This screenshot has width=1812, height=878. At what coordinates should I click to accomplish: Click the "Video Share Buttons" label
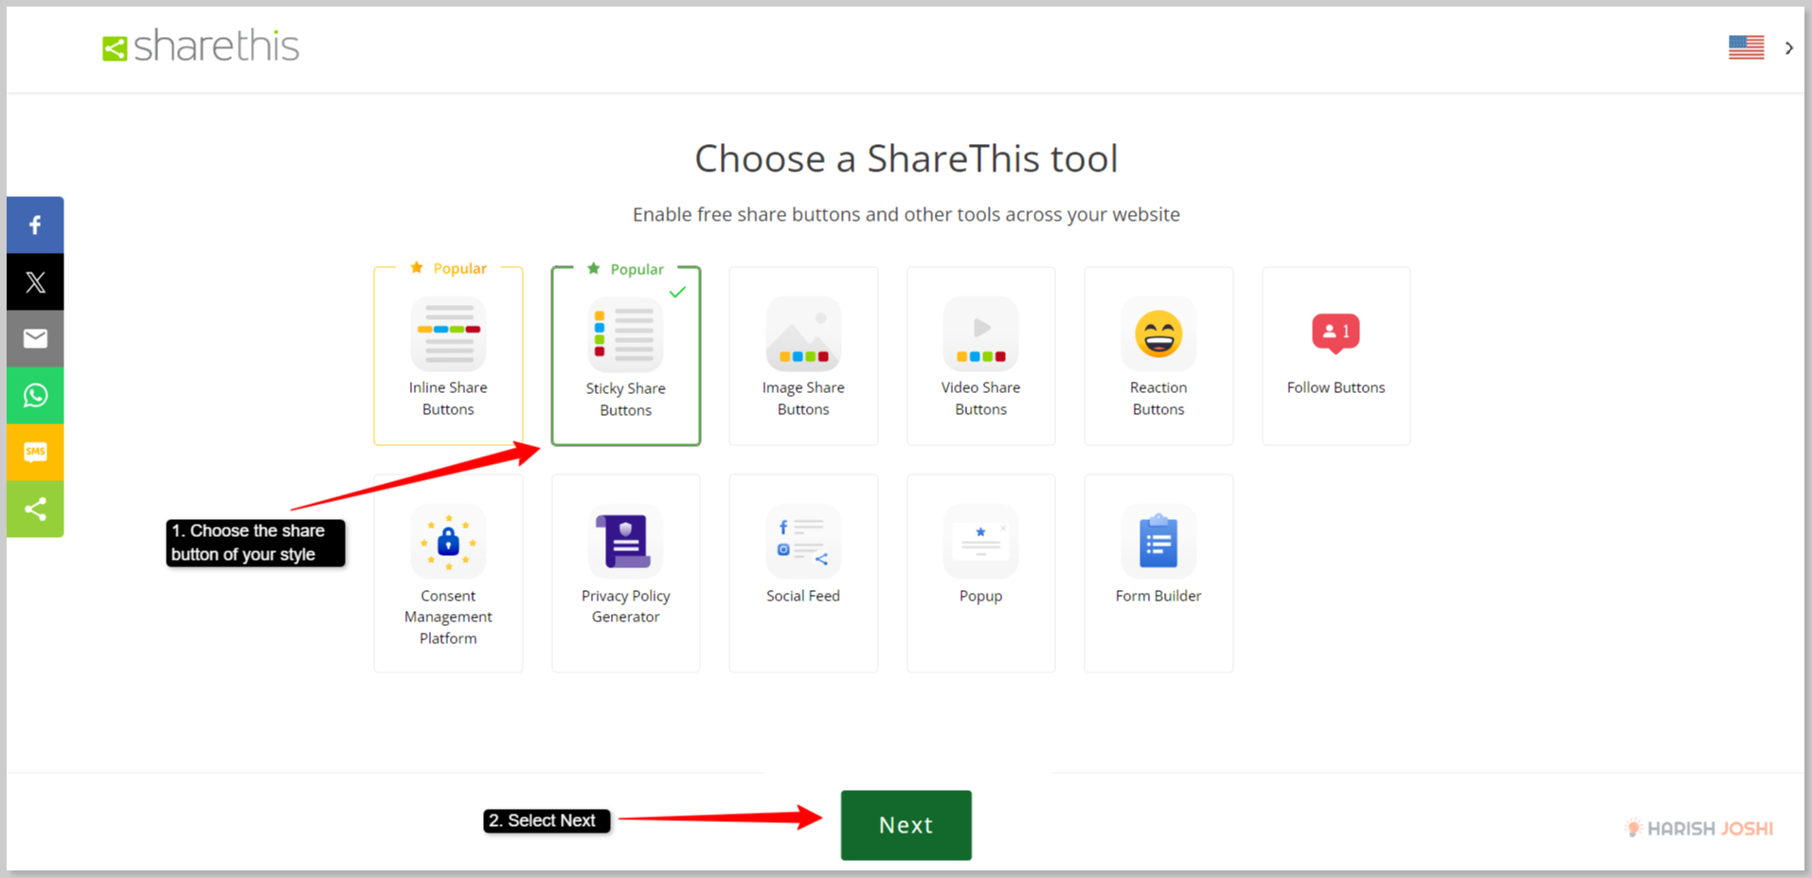point(980,399)
